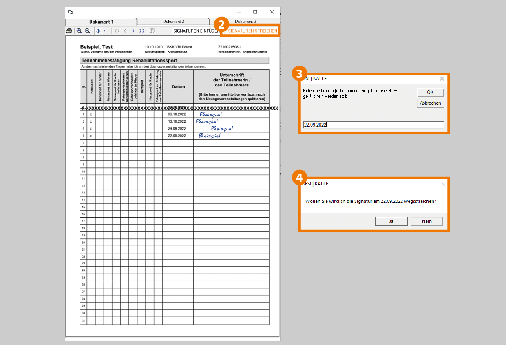Open the Dokument 3 tab
The height and width of the screenshot is (345, 506).
pos(245,22)
